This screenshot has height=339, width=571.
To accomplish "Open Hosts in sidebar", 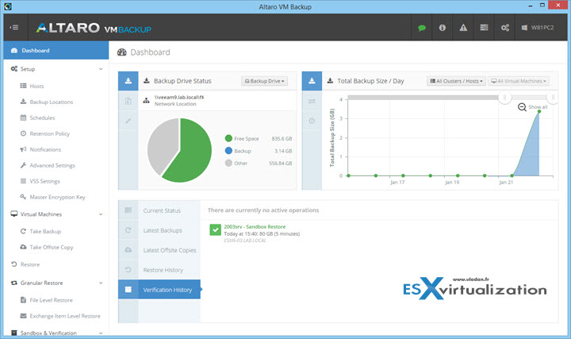I will [36, 86].
